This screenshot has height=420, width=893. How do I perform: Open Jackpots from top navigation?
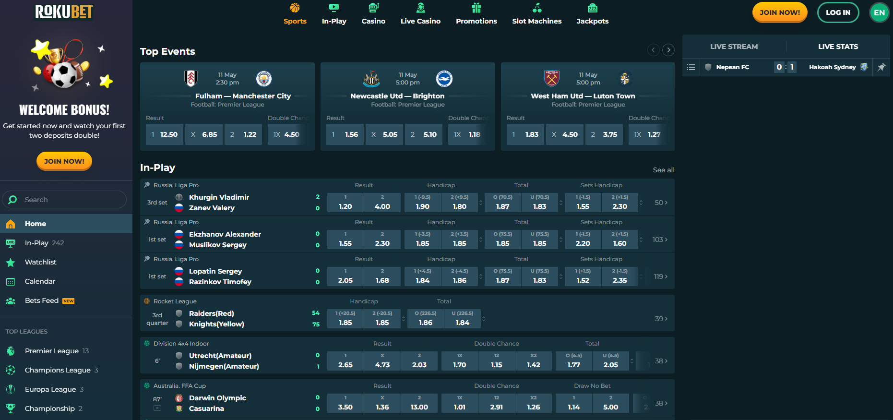tap(592, 14)
